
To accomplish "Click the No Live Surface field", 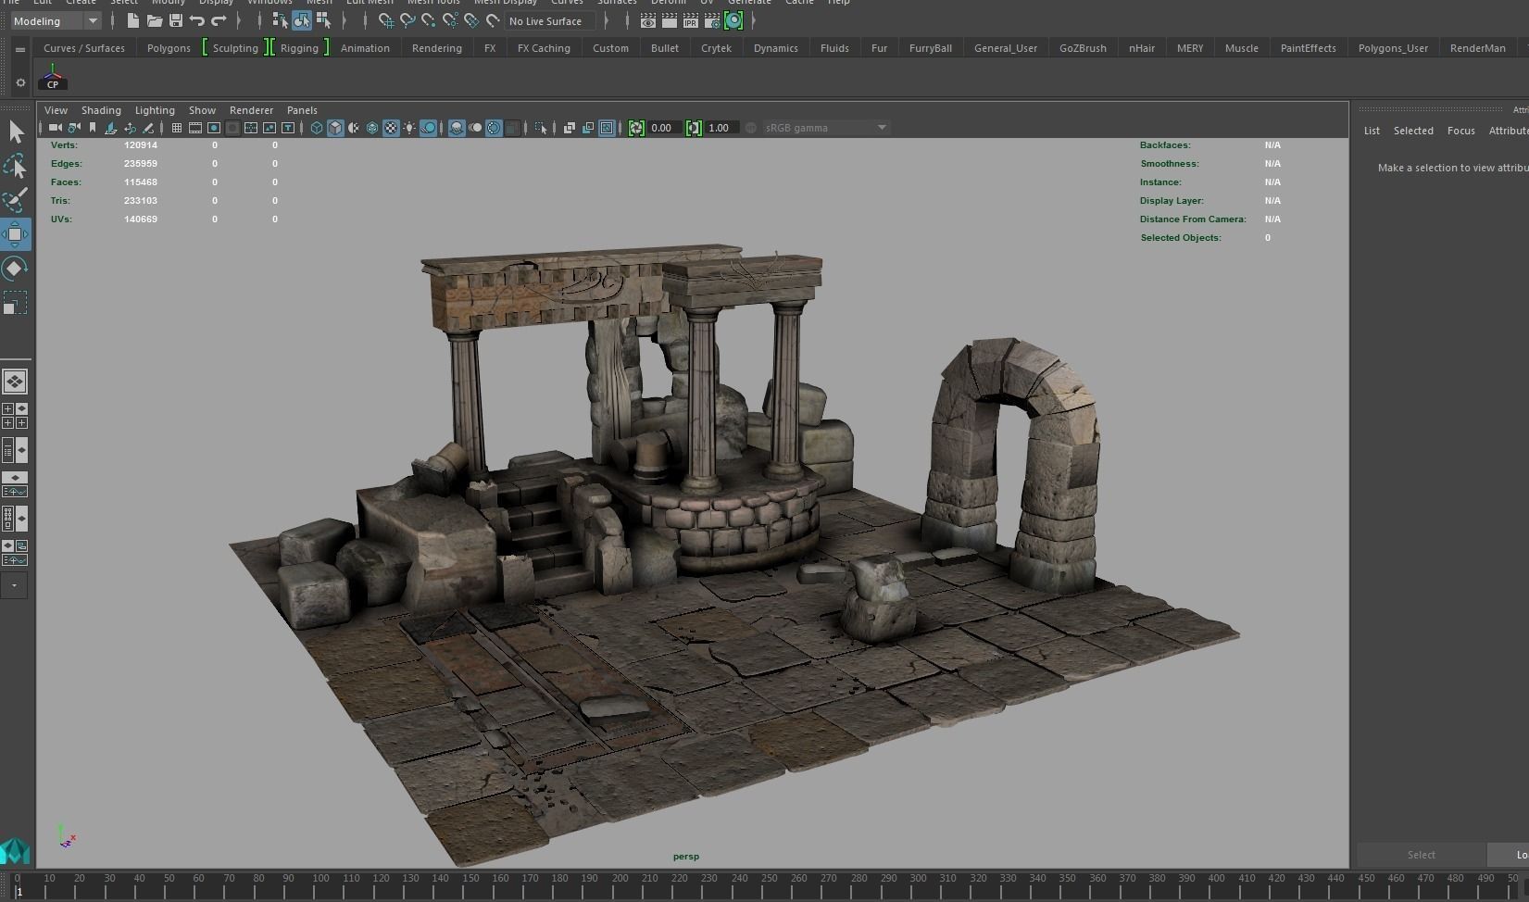I will [x=549, y=20].
